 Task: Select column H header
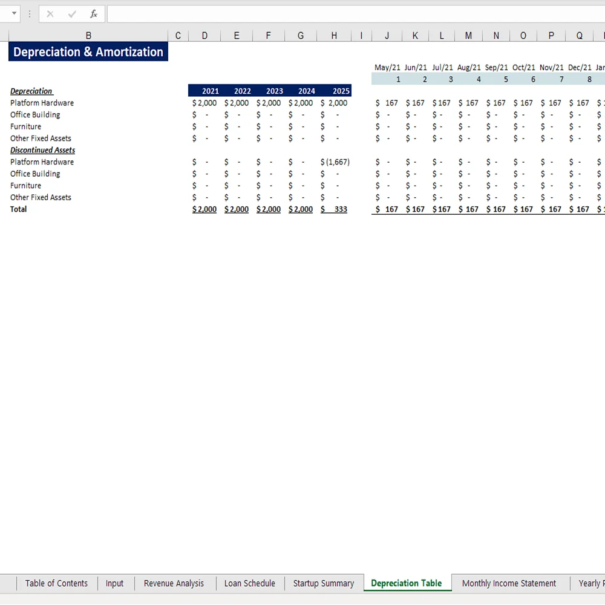pos(334,36)
